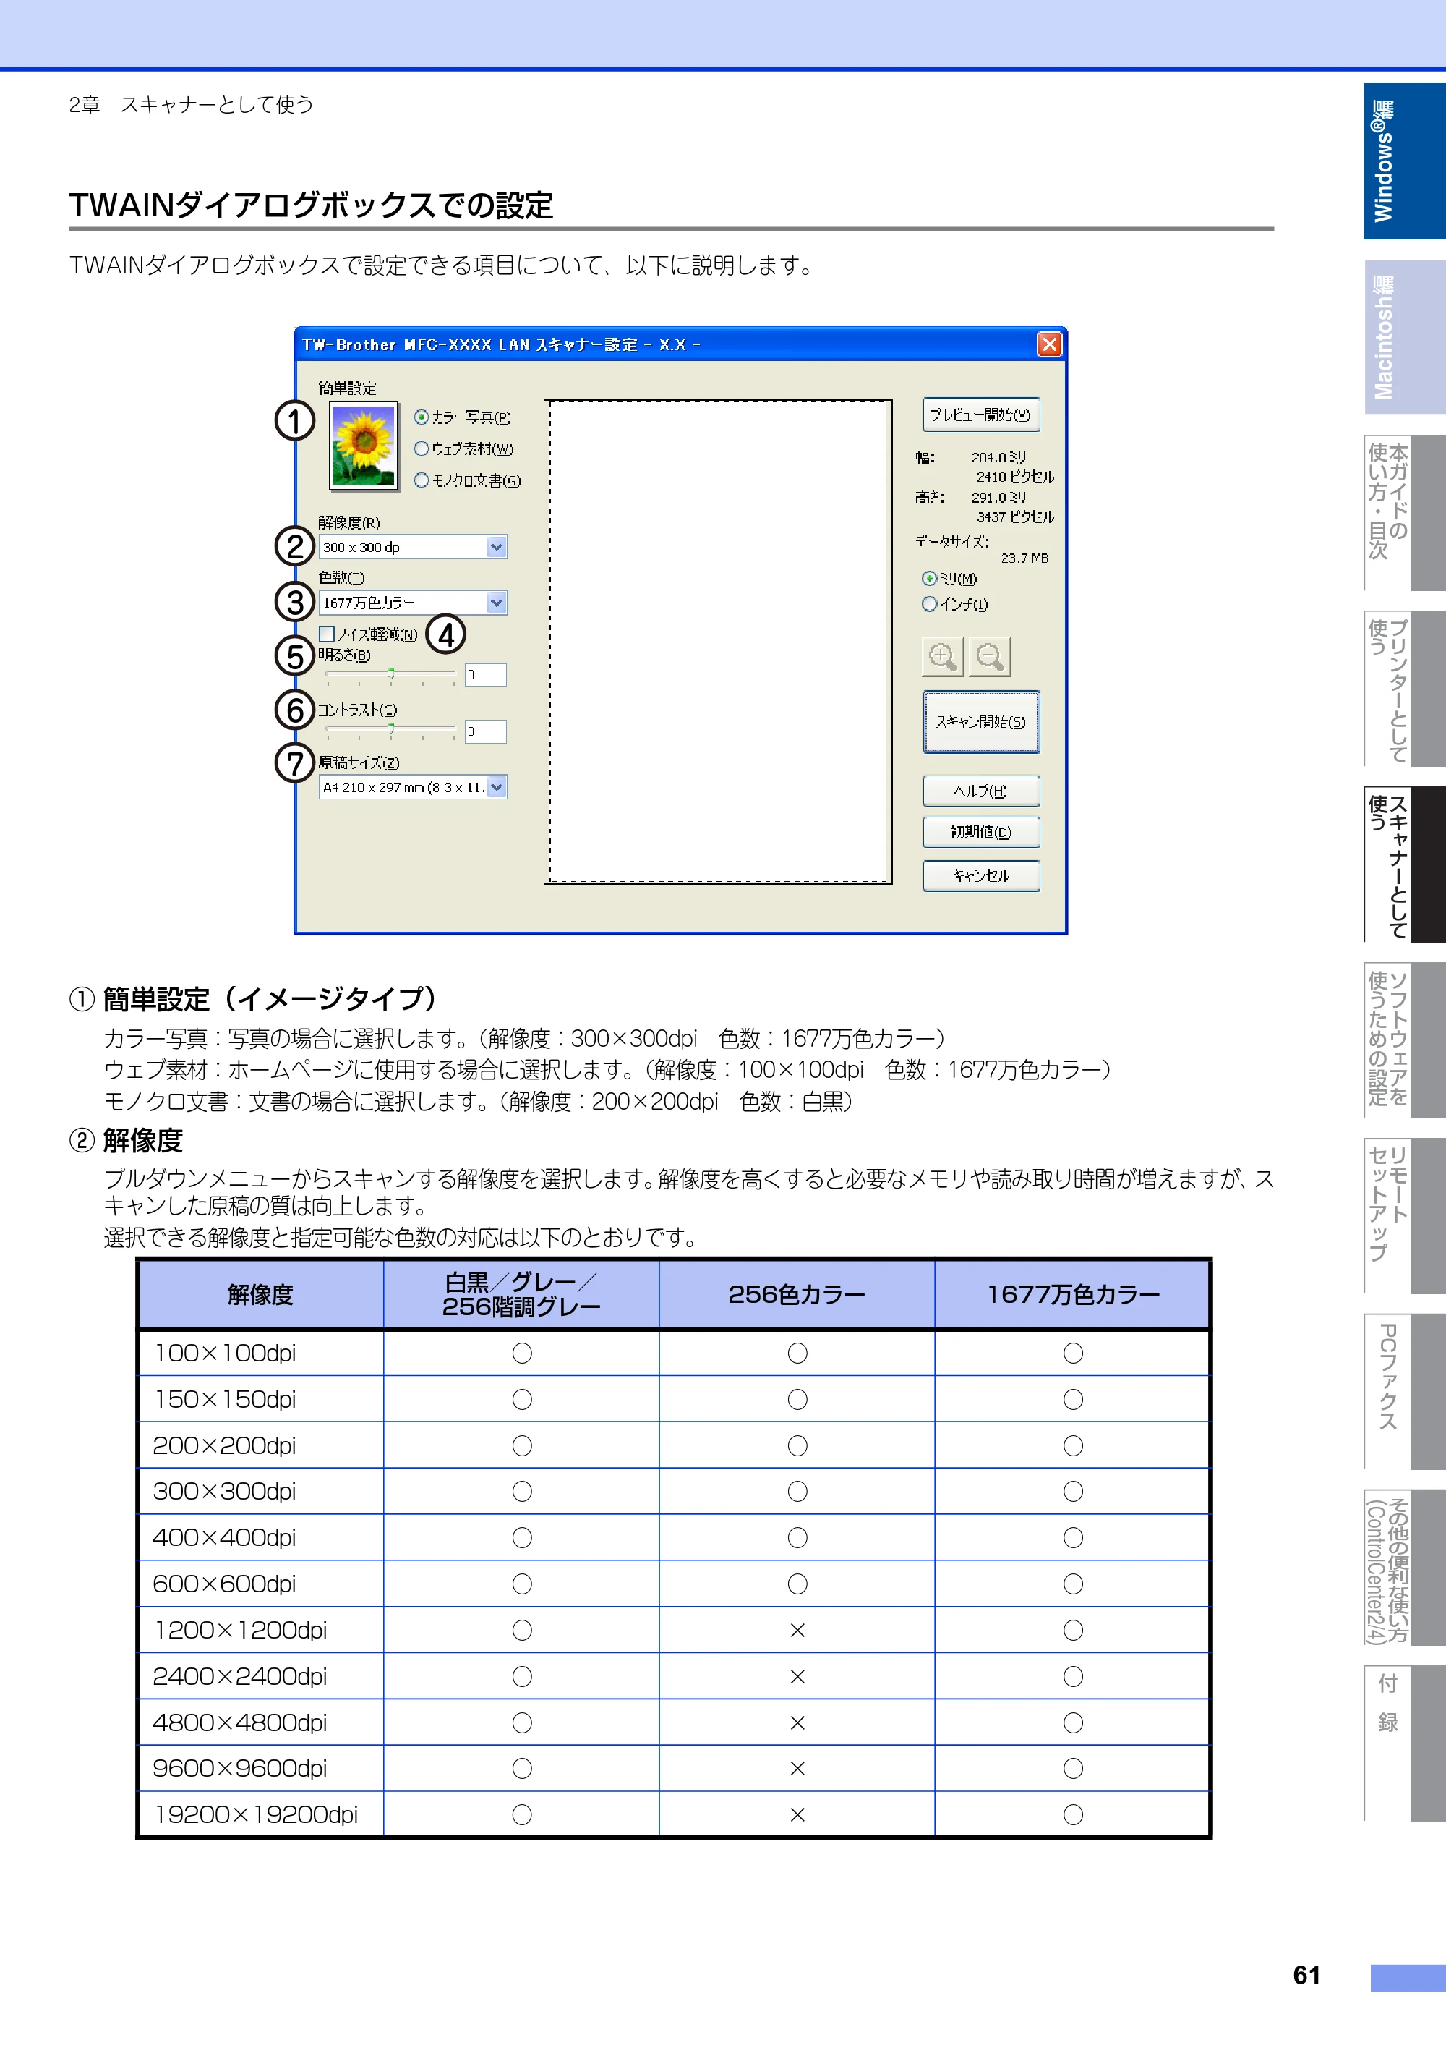
Task: Click the TWAINダイアログボックスでの設定 heading
Action: point(311,205)
